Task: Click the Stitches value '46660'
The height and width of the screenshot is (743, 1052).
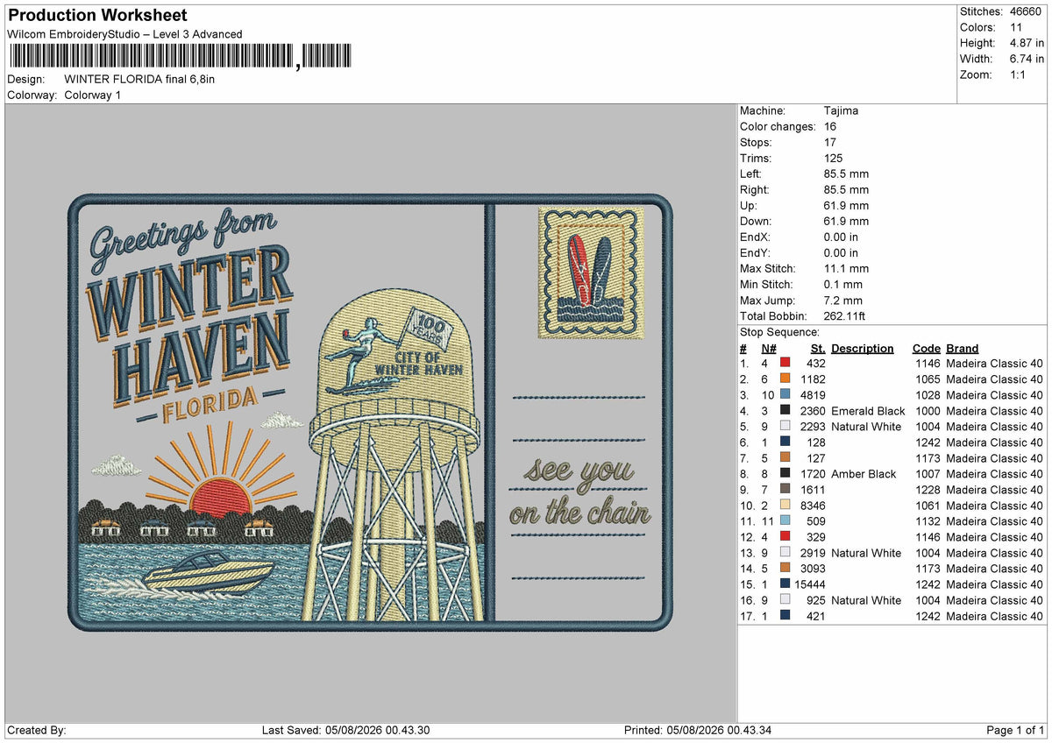Action: [x=1027, y=11]
